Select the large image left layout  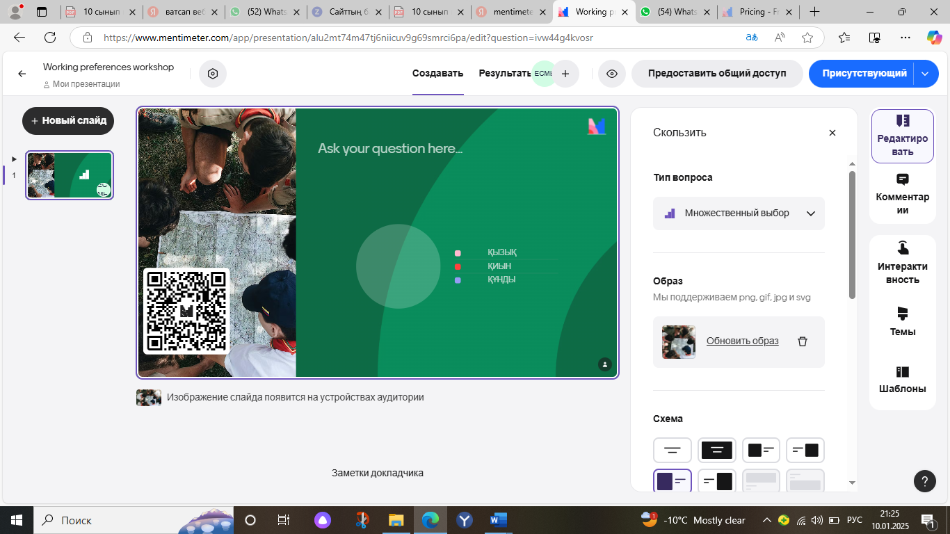[673, 481]
